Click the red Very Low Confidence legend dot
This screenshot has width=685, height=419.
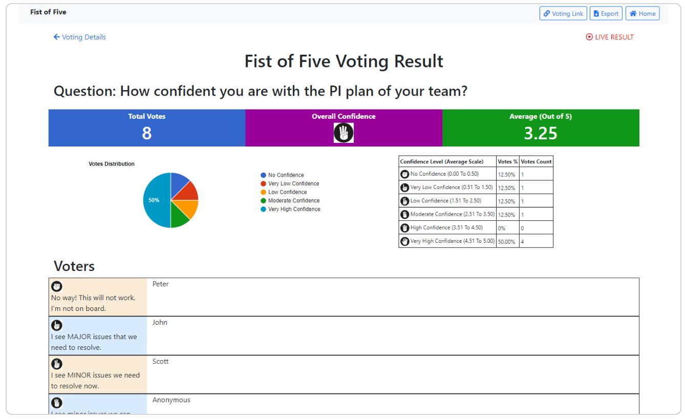point(263,183)
